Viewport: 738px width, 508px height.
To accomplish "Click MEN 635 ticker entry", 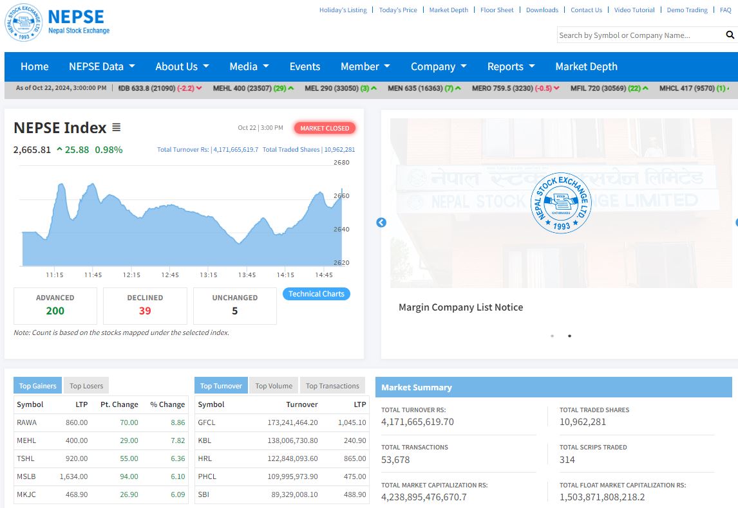I will point(424,88).
